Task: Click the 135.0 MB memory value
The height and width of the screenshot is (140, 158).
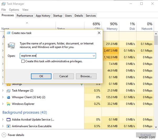Action: (112, 97)
